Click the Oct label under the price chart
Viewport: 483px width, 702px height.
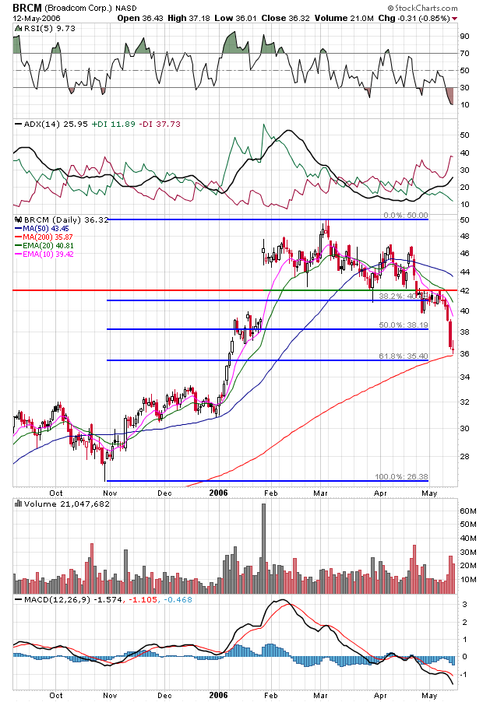[x=56, y=493]
